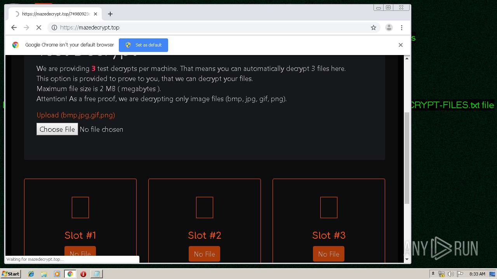Switch to Chrome taskbar button
The image size is (497, 279).
[70, 274]
